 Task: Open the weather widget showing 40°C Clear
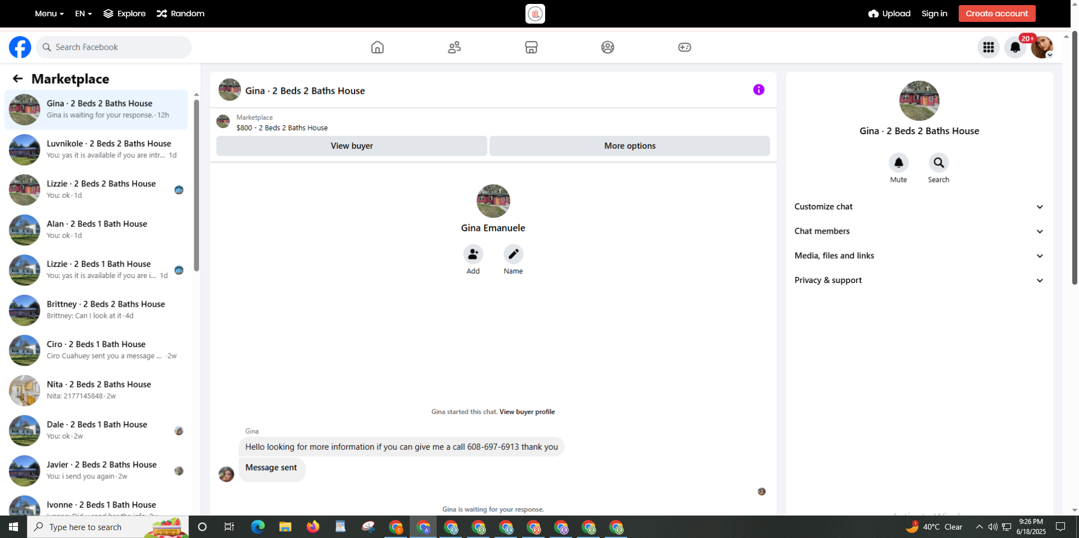click(935, 527)
